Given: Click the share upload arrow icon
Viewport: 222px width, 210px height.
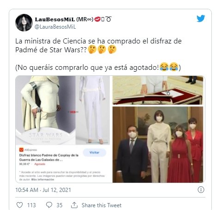Looking at the screenshot, I should [x=74, y=205].
